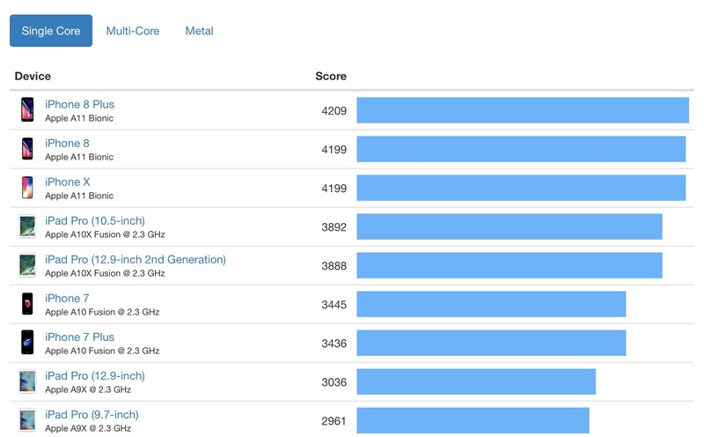Open the iPad Pro (10.5-inch) link

[x=95, y=221]
